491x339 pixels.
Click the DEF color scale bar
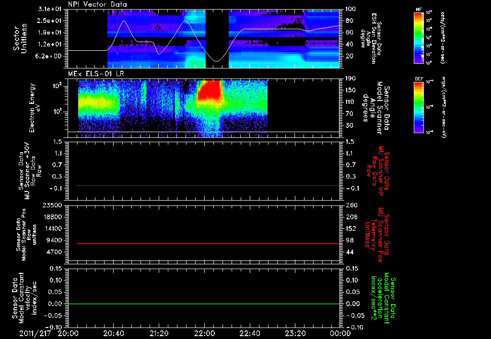pos(419,107)
